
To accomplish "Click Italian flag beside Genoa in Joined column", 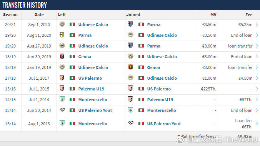I will (x=141, y=67).
